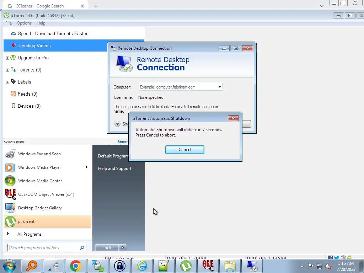Open Help and Support
The image size is (364, 273).
coord(114,168)
